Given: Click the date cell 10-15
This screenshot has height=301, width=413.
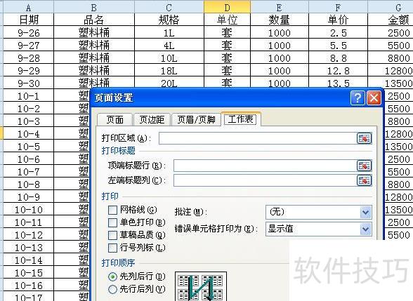Looking at the screenshot, I should point(28,272).
